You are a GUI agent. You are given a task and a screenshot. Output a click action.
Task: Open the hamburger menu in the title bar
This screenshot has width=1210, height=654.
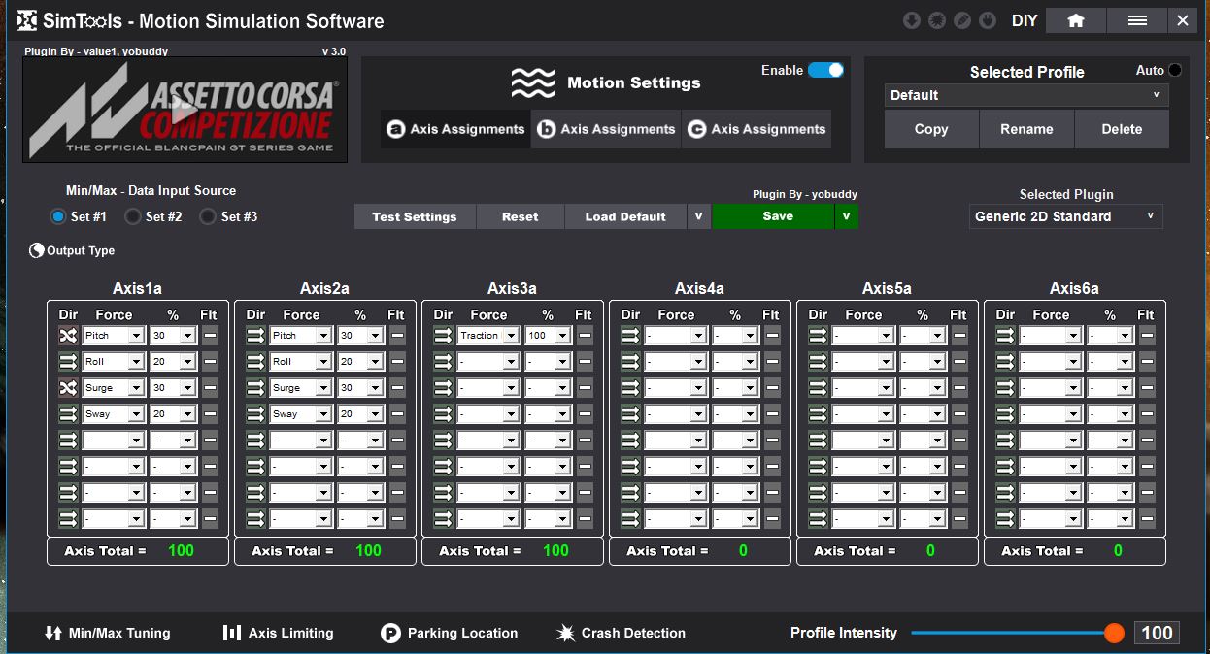pyautogui.click(x=1138, y=20)
